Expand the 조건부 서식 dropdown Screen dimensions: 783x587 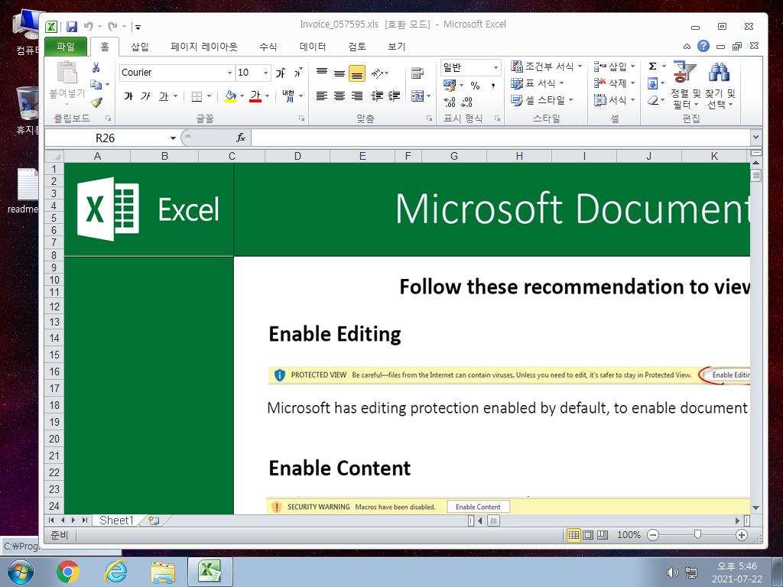pyautogui.click(x=580, y=66)
